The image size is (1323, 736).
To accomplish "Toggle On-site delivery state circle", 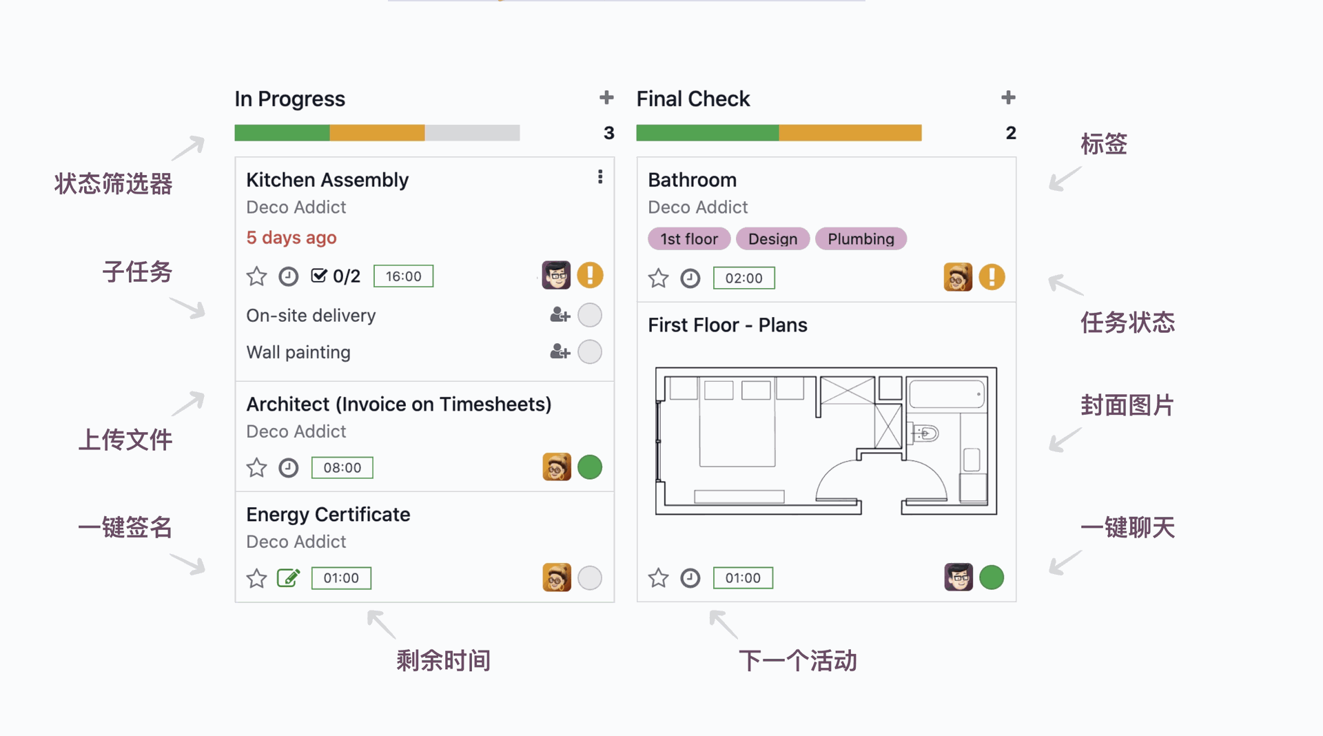I will point(589,316).
